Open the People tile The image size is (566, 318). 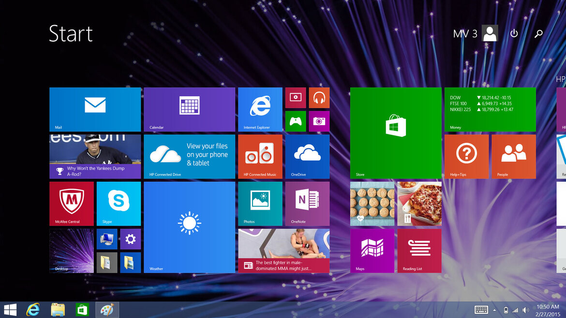click(514, 157)
